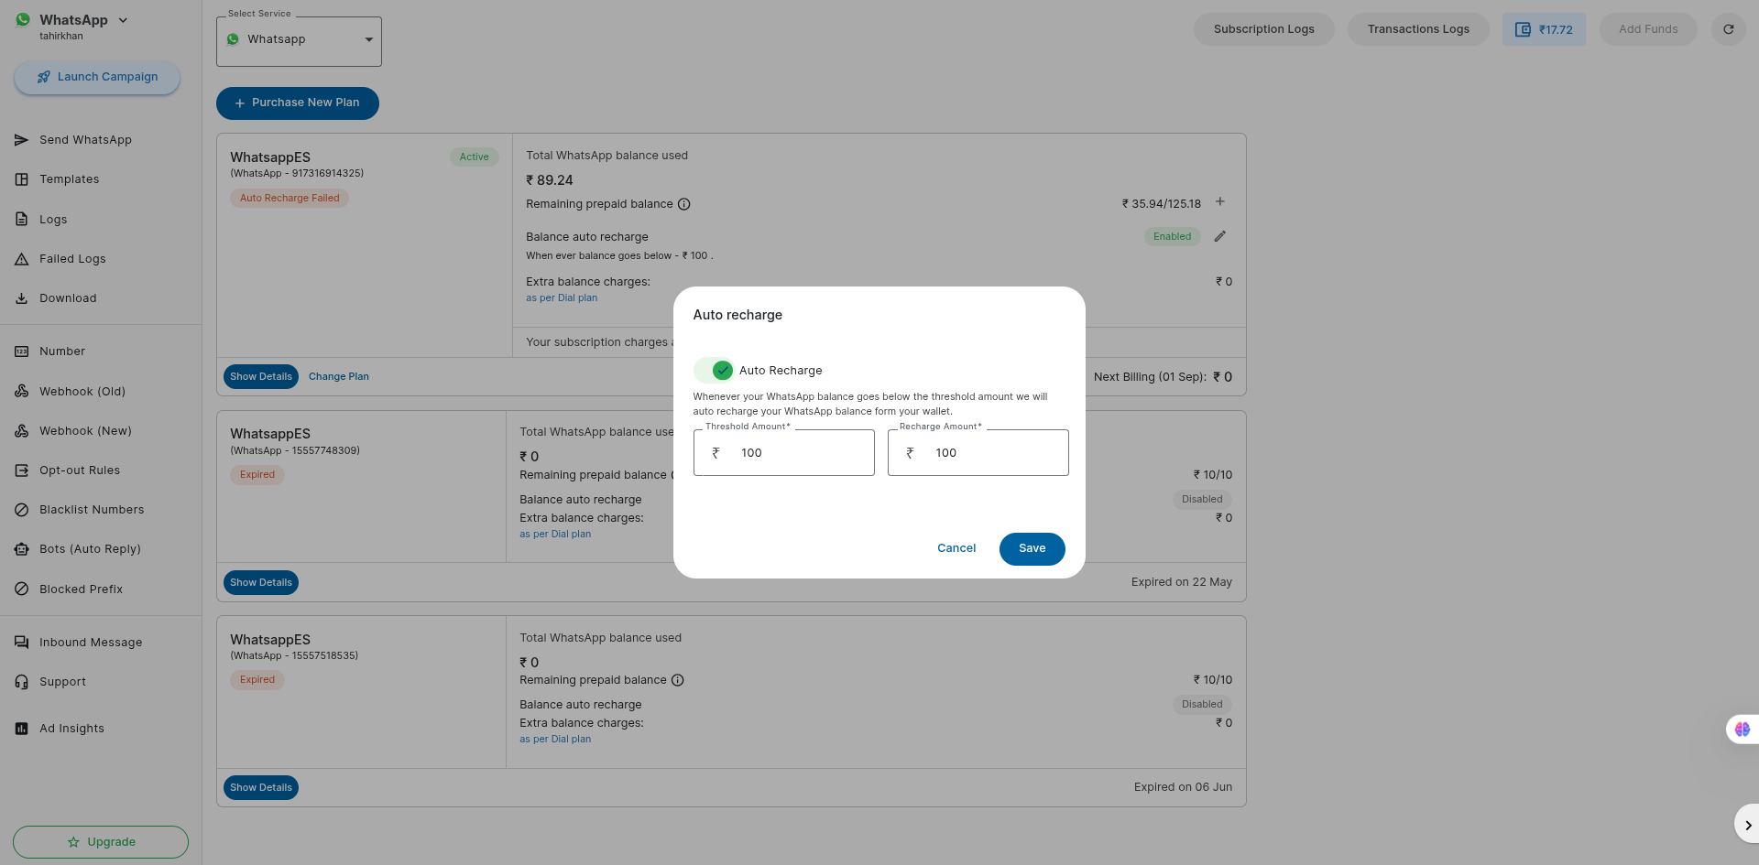Select Opt-out Rules menu item
Viewport: 1759px width, 865px height.
point(80,470)
